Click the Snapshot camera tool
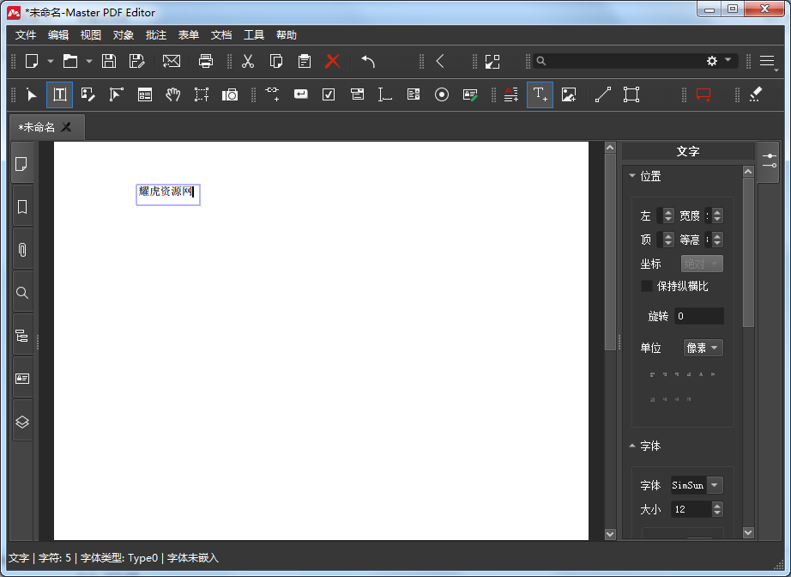 230,94
